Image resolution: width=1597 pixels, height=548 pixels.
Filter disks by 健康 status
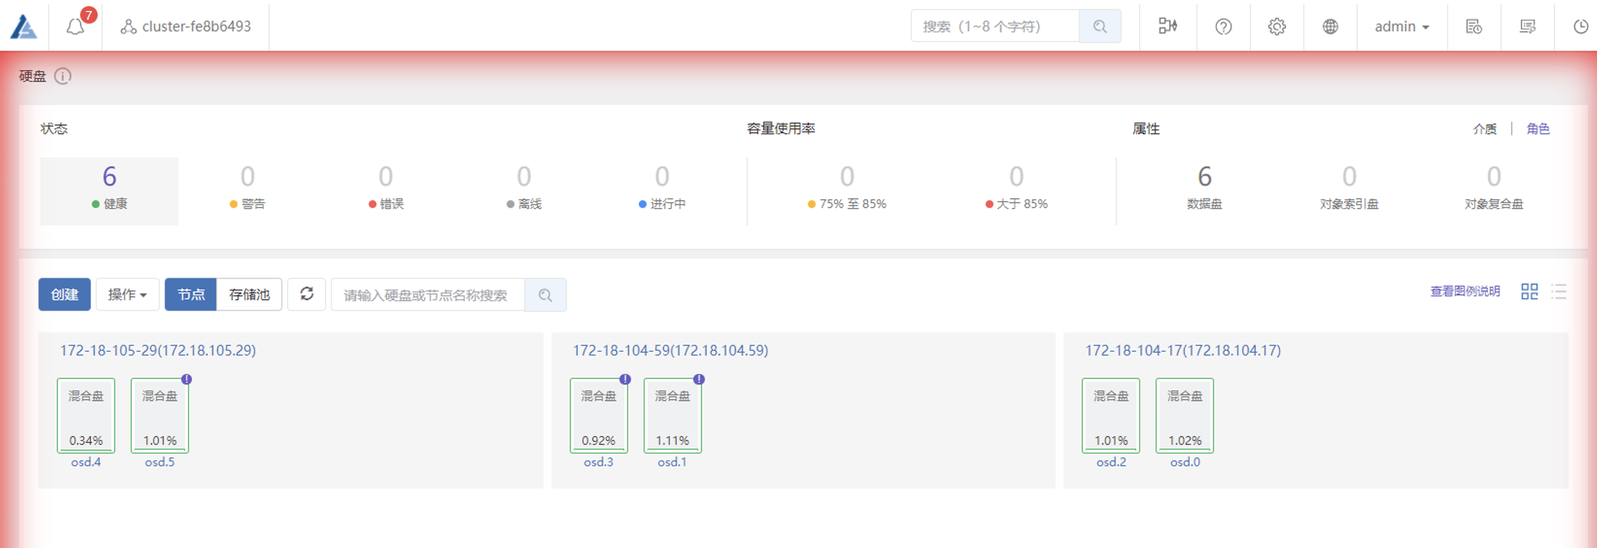pyautogui.click(x=109, y=190)
